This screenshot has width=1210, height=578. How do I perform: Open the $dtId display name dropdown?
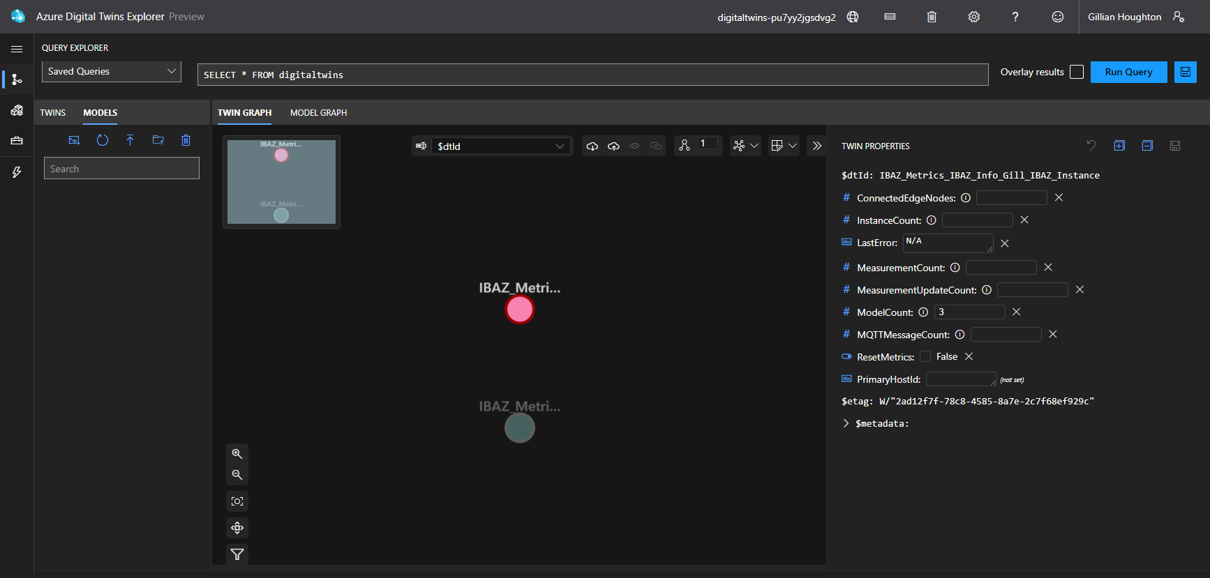coord(500,146)
